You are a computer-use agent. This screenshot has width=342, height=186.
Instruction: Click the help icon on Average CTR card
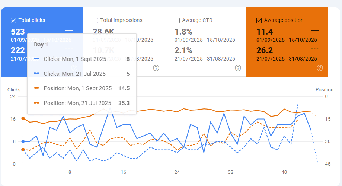click(x=238, y=68)
